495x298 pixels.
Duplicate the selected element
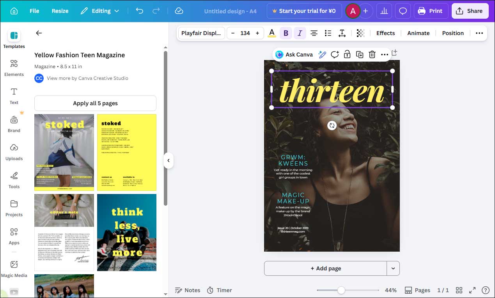[360, 55]
